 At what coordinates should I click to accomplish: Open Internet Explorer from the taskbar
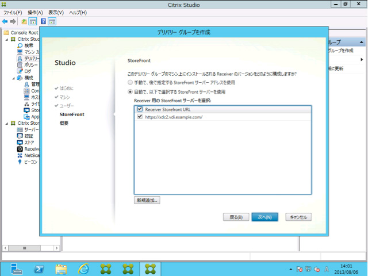[x=83, y=269]
